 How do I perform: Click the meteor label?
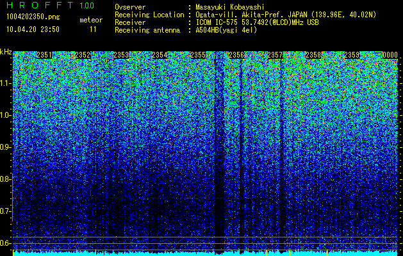[91, 20]
